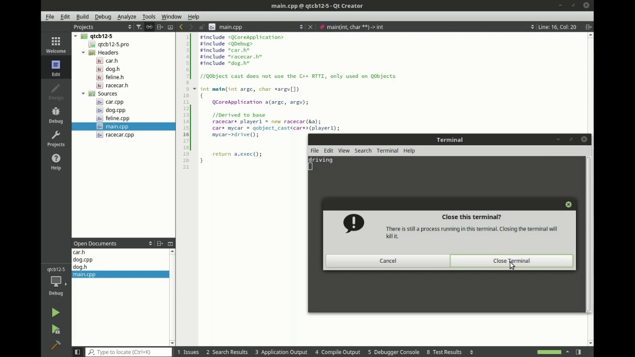The height and width of the screenshot is (357, 635).
Task: Split the Projects panel
Action: [160, 27]
